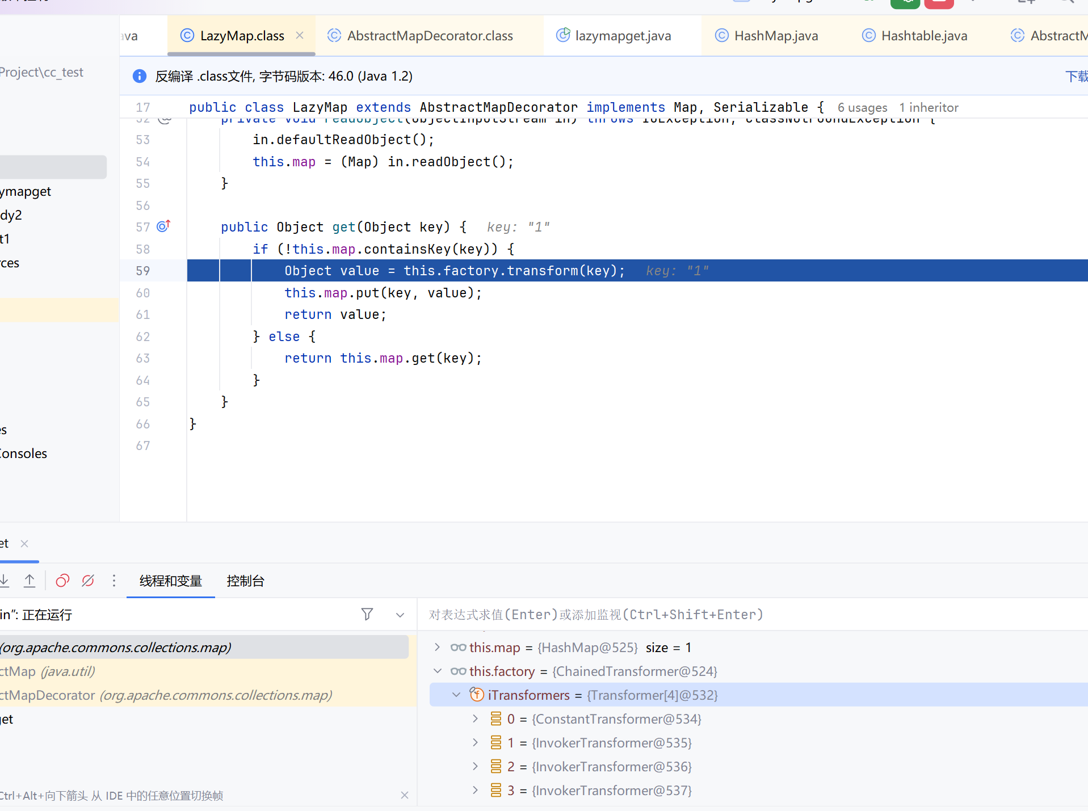Select the org.apache.commons.collections.map stack frame
This screenshot has height=811, width=1088.
[204, 647]
